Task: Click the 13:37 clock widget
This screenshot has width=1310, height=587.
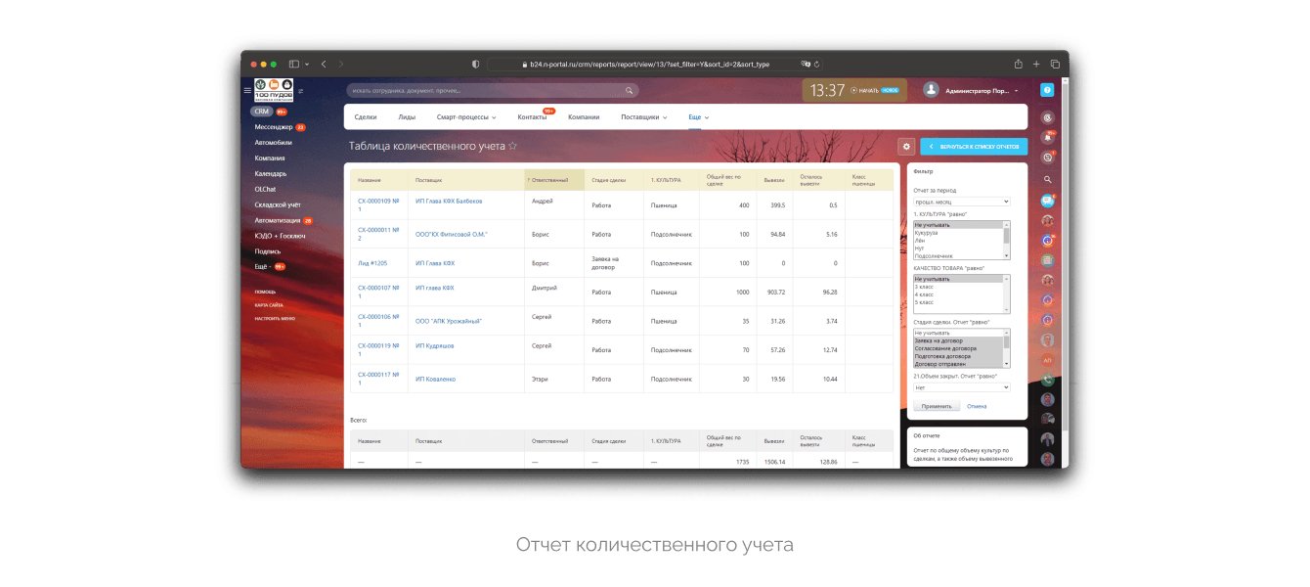Action: coord(827,90)
